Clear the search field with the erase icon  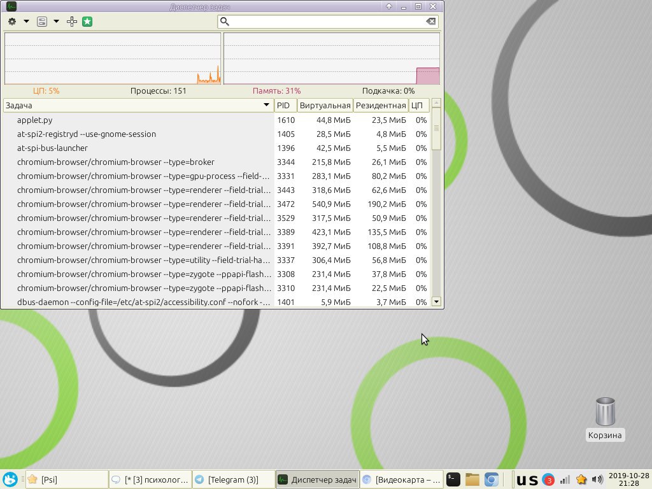[x=431, y=21]
